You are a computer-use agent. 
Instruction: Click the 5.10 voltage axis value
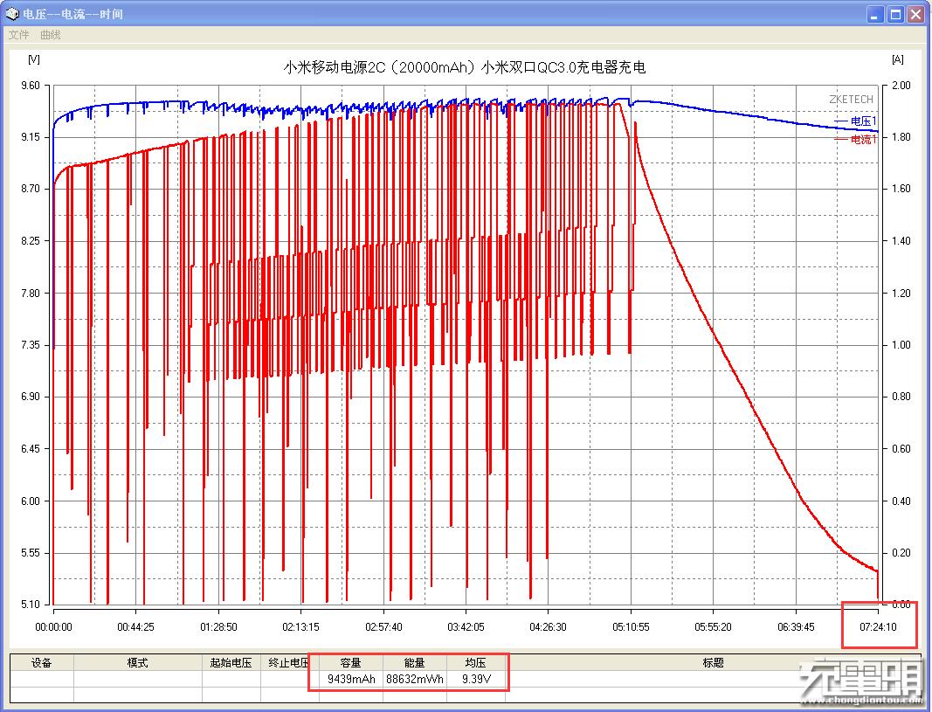(x=31, y=605)
